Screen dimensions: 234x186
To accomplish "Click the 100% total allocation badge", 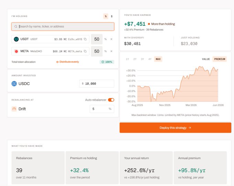I will 107,62.
